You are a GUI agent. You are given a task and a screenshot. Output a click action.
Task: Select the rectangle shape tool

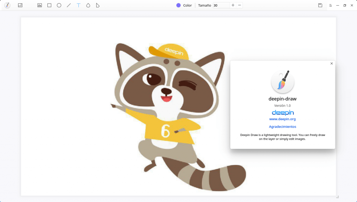pyautogui.click(x=50, y=5)
